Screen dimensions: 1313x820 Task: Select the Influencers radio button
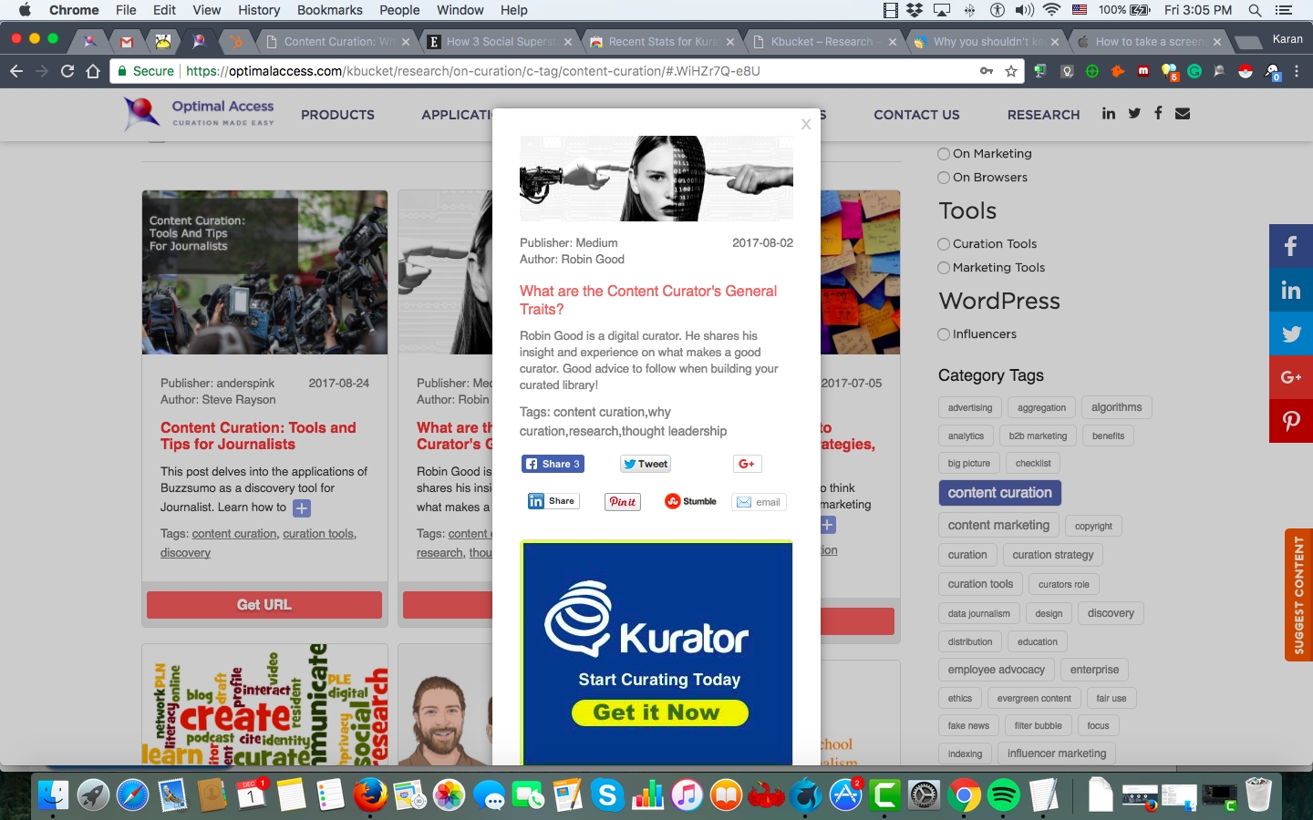click(944, 334)
